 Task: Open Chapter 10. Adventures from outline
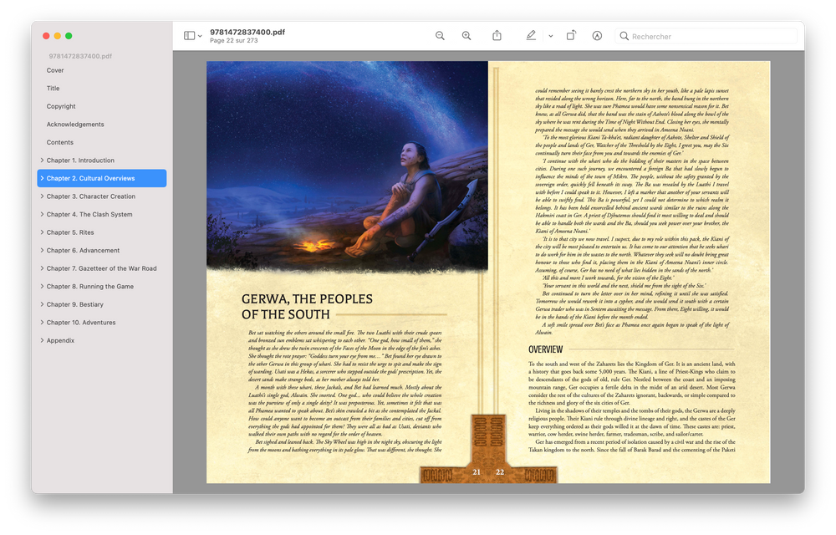(x=81, y=323)
